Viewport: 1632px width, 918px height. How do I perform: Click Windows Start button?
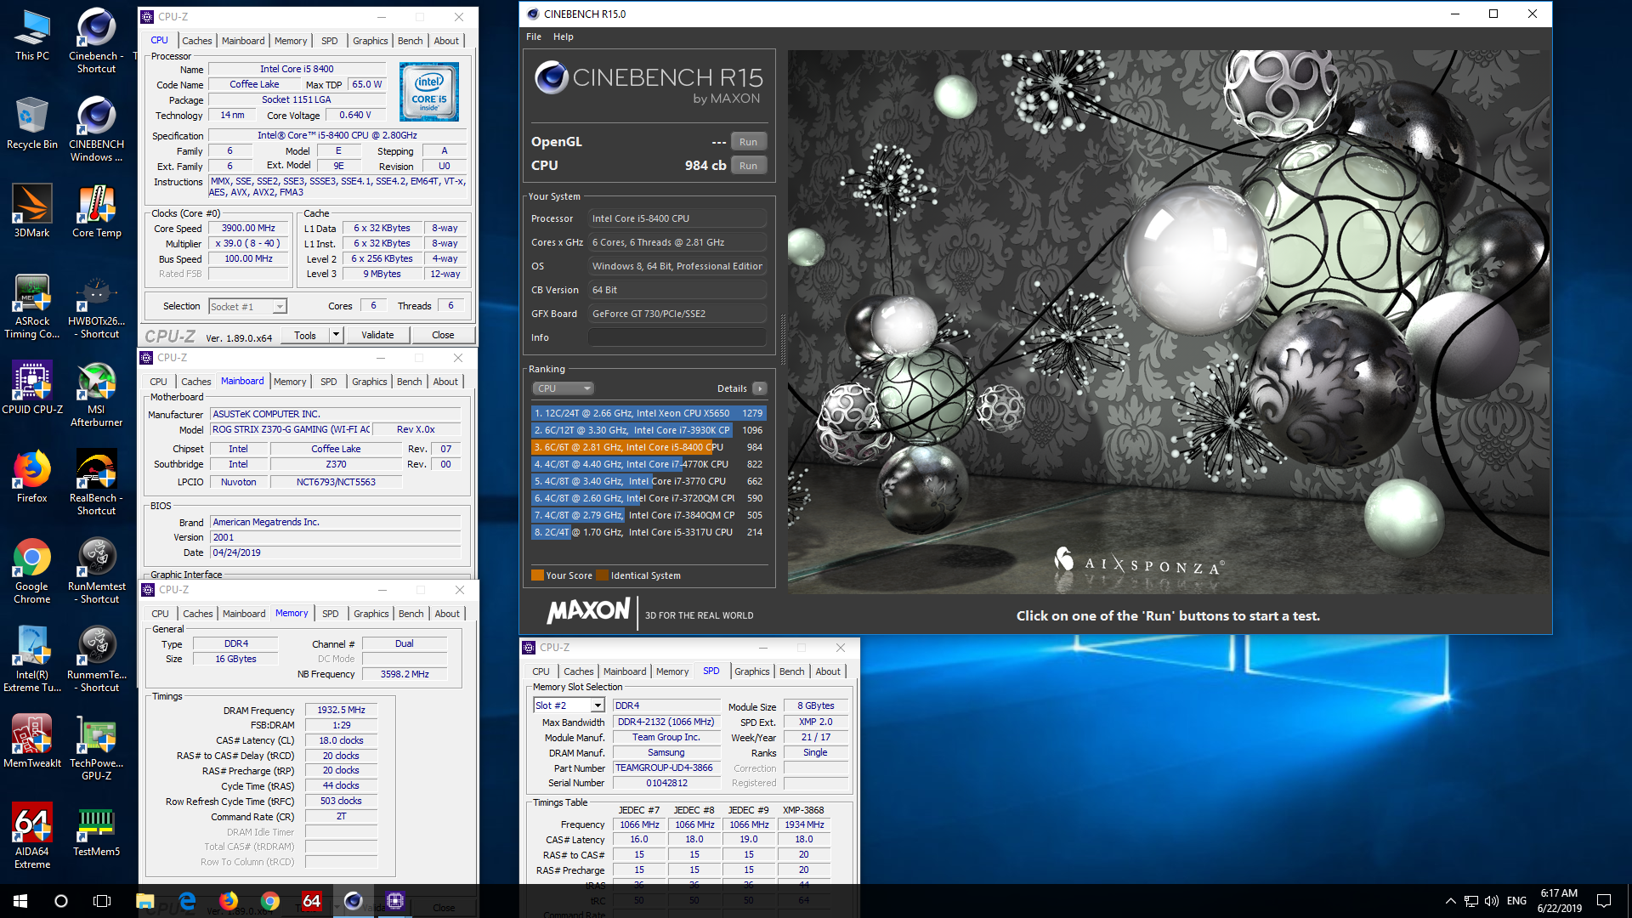tap(20, 901)
